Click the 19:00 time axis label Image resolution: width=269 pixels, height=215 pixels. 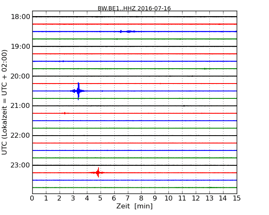(20, 46)
